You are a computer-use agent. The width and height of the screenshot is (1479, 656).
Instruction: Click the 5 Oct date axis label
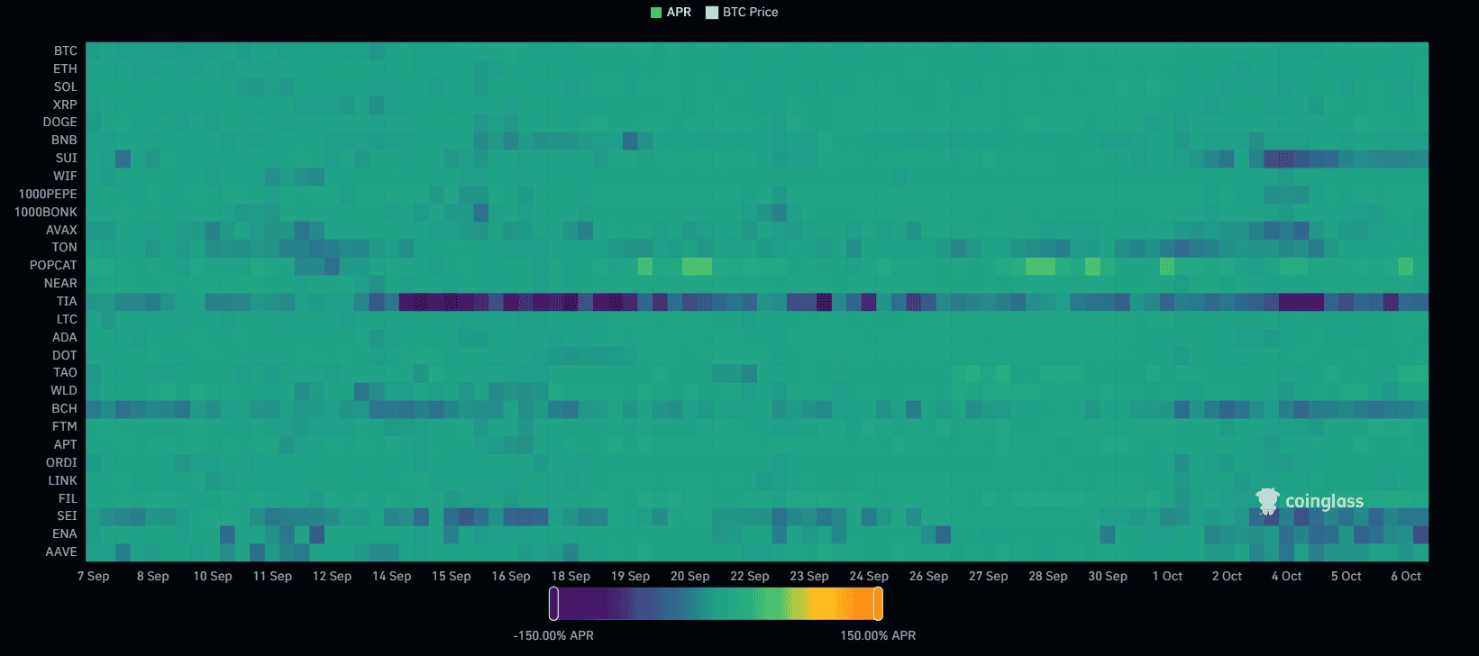tap(1347, 576)
